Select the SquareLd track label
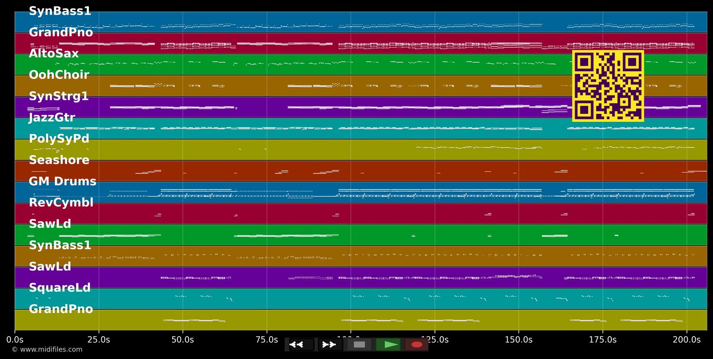Viewport: 713px width, 359px height. 59,288
